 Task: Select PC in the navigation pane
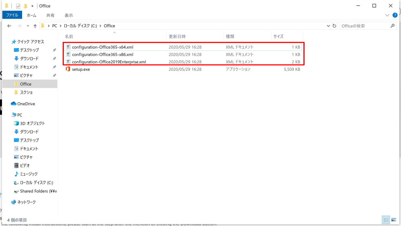[20, 115]
